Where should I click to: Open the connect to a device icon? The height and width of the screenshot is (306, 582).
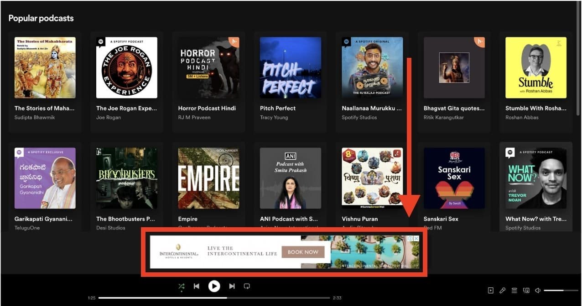526,291
